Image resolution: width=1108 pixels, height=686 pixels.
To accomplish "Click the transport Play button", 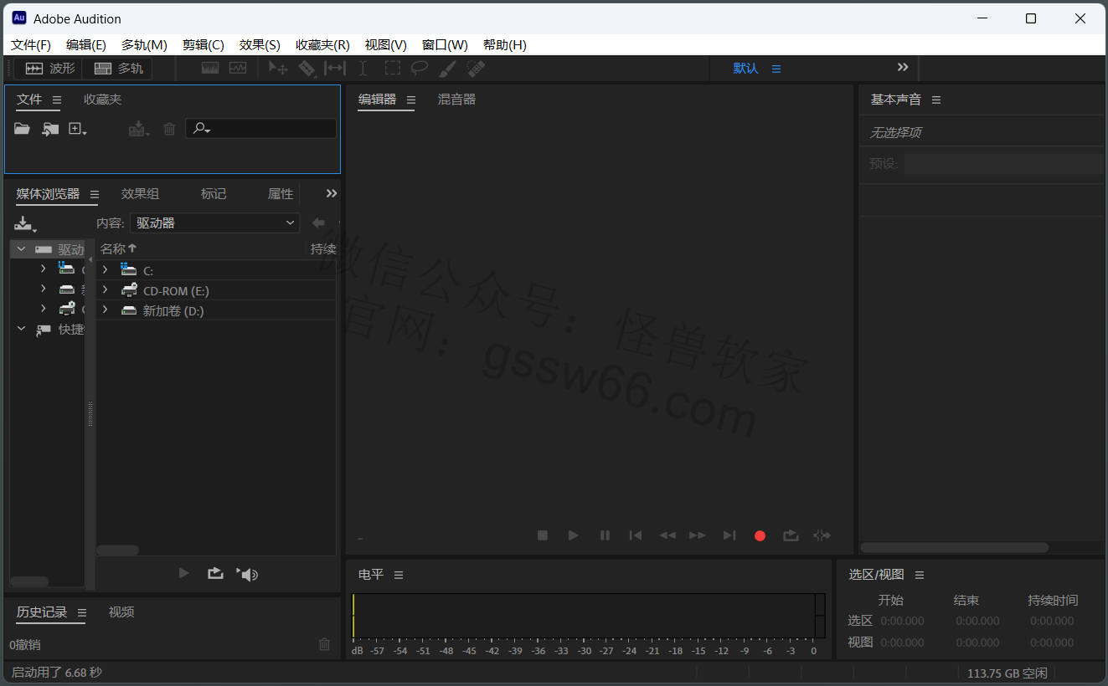I will (574, 535).
